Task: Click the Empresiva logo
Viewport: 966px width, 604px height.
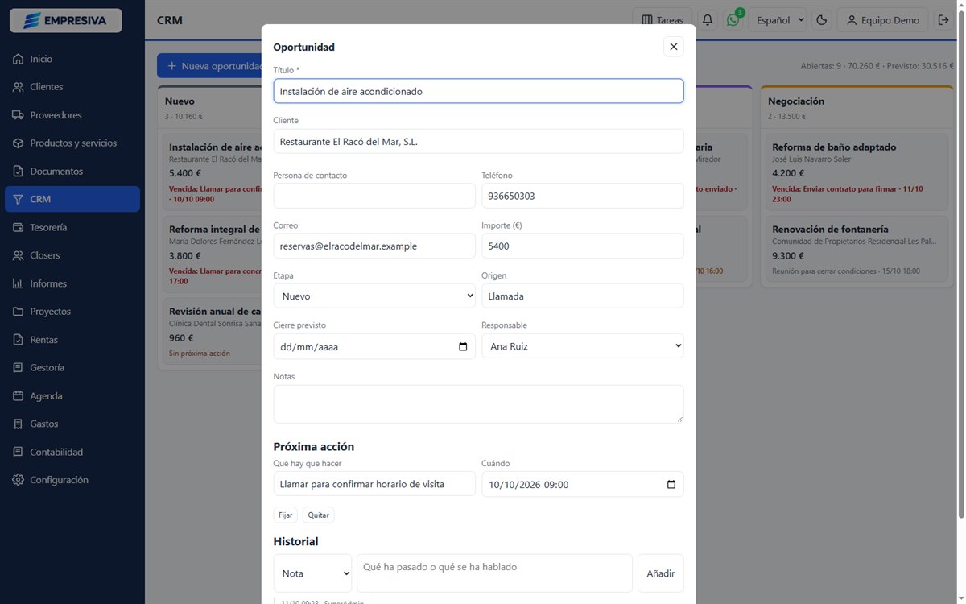Action: pos(66,20)
